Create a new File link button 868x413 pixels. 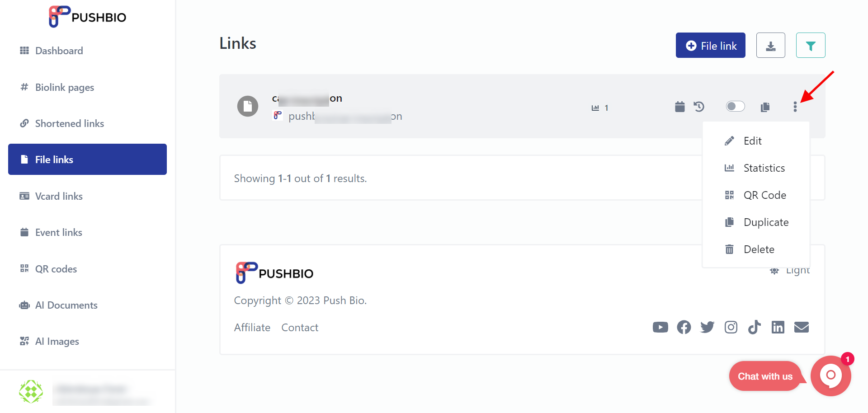pyautogui.click(x=710, y=45)
